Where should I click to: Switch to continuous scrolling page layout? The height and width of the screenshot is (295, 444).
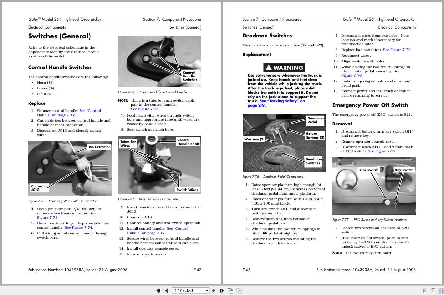coord(433,291)
